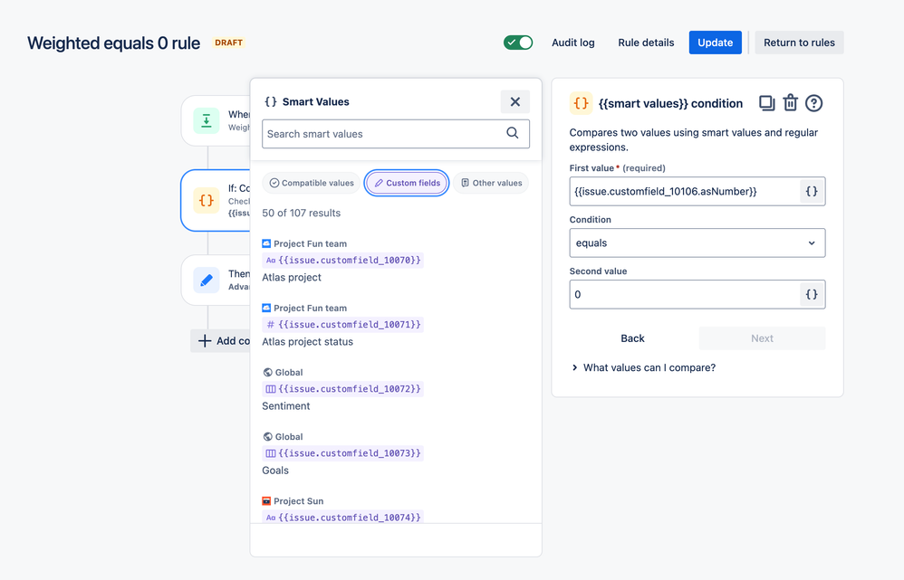
Task: Click Project Fun team icon above customfield_10071
Action: tap(266, 309)
